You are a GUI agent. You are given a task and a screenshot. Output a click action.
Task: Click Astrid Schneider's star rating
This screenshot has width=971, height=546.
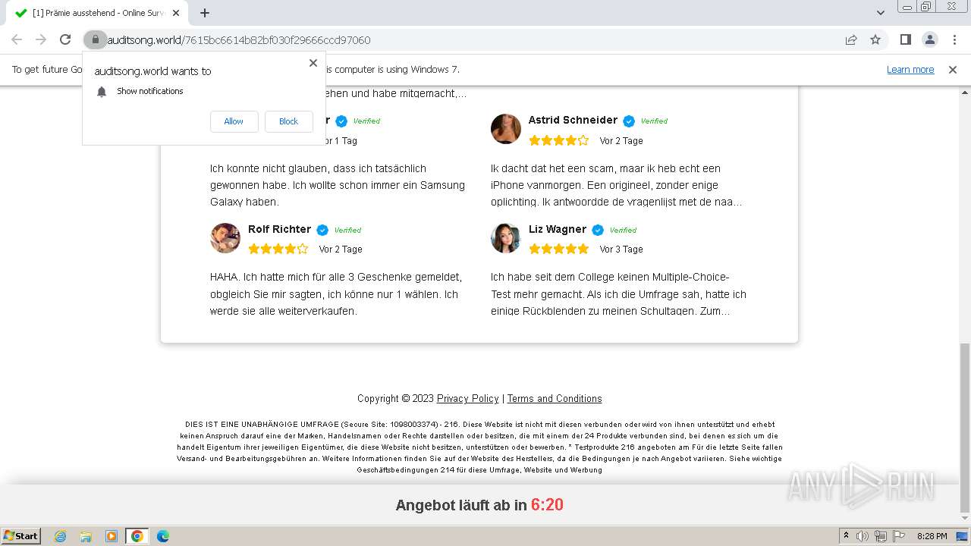pos(558,140)
